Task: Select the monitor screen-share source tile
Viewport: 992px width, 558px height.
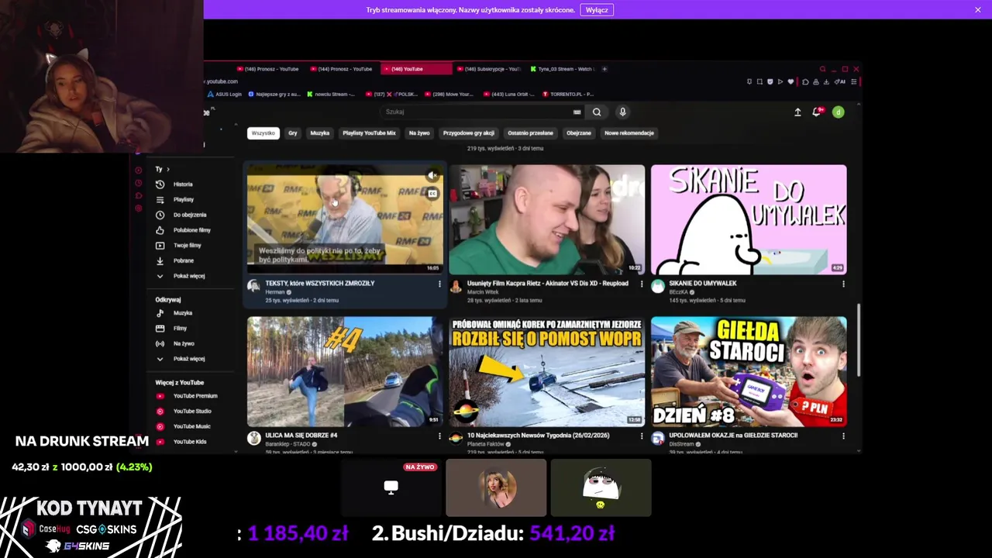Action: (391, 487)
